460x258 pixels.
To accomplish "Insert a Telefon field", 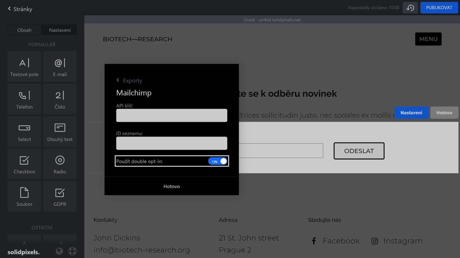I will coord(24,99).
